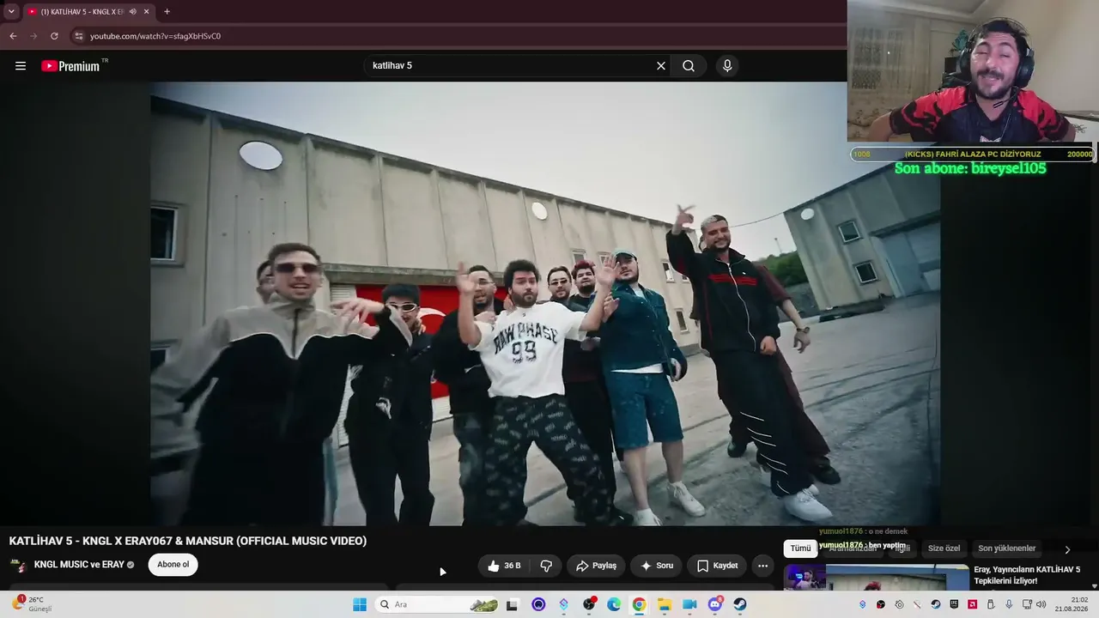Share the video with Paylaş
The height and width of the screenshot is (618, 1099).
pos(596,566)
